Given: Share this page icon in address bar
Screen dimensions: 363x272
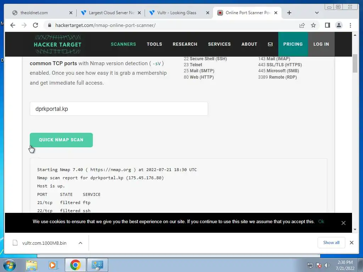Looking at the screenshot, I should click(302, 25).
